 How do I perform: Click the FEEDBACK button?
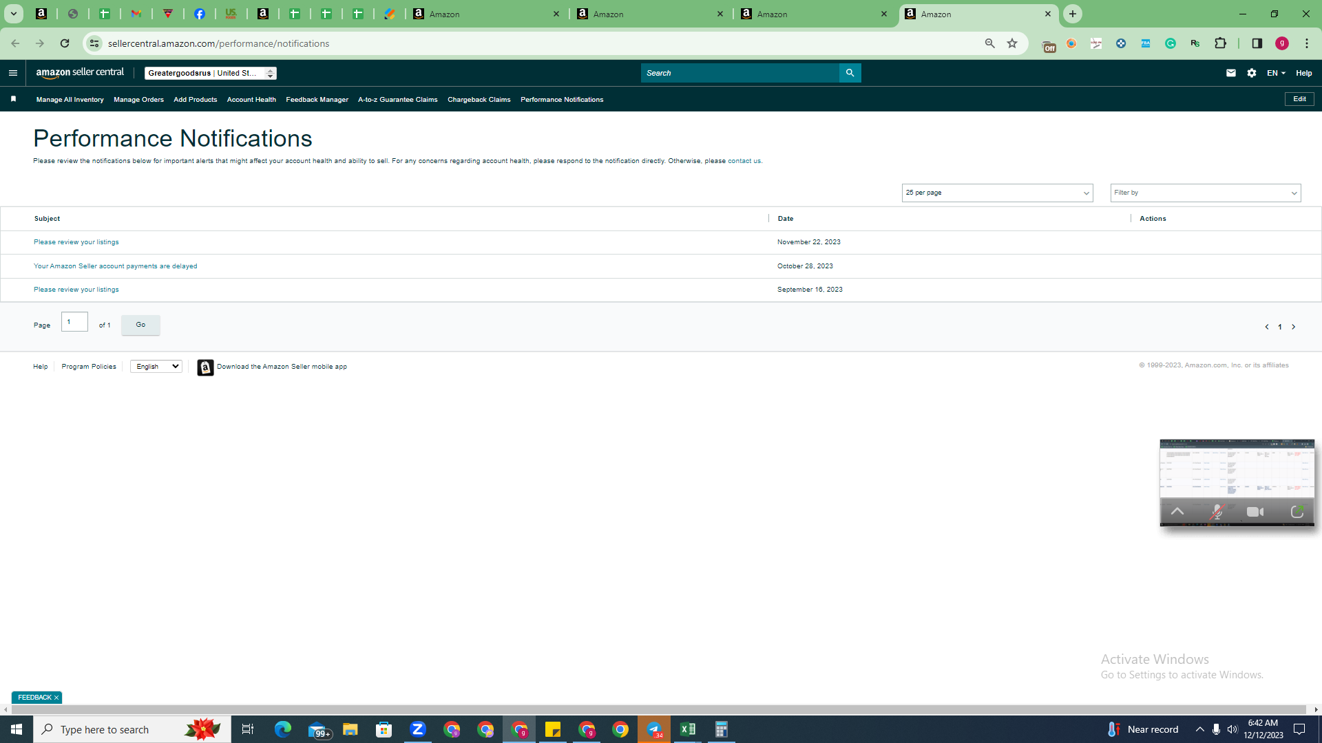click(34, 698)
